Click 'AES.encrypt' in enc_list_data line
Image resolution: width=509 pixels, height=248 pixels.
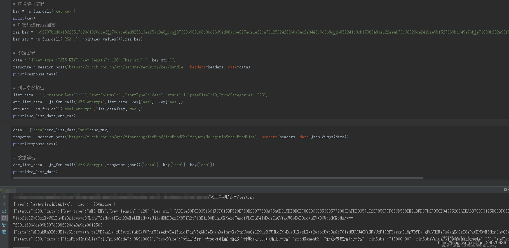coord(90,102)
